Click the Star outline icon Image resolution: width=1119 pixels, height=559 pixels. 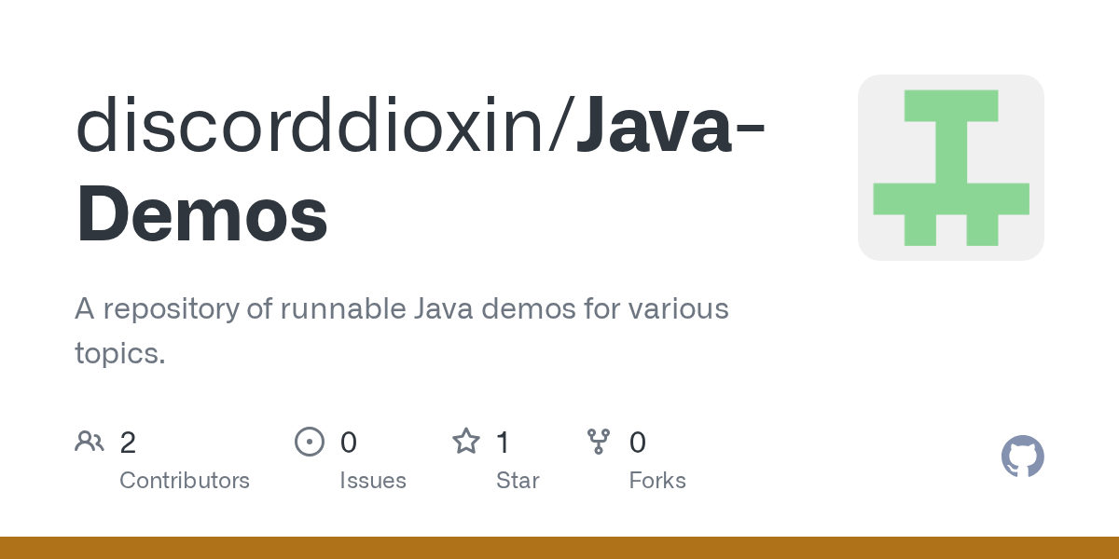(x=466, y=441)
